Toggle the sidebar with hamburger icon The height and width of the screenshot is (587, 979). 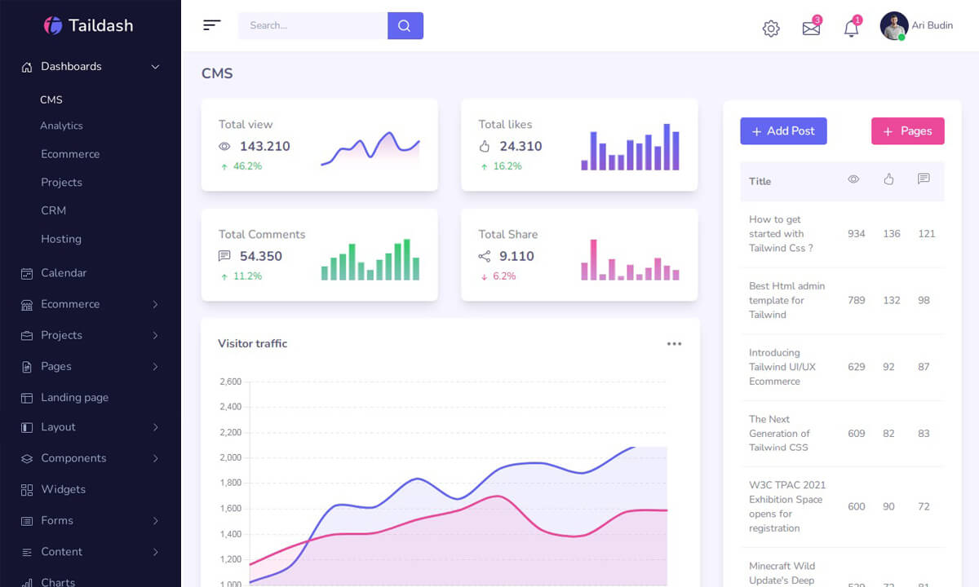212,25
